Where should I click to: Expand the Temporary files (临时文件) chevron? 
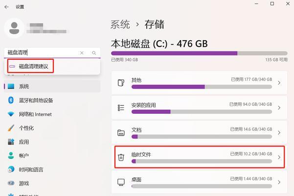(279, 157)
